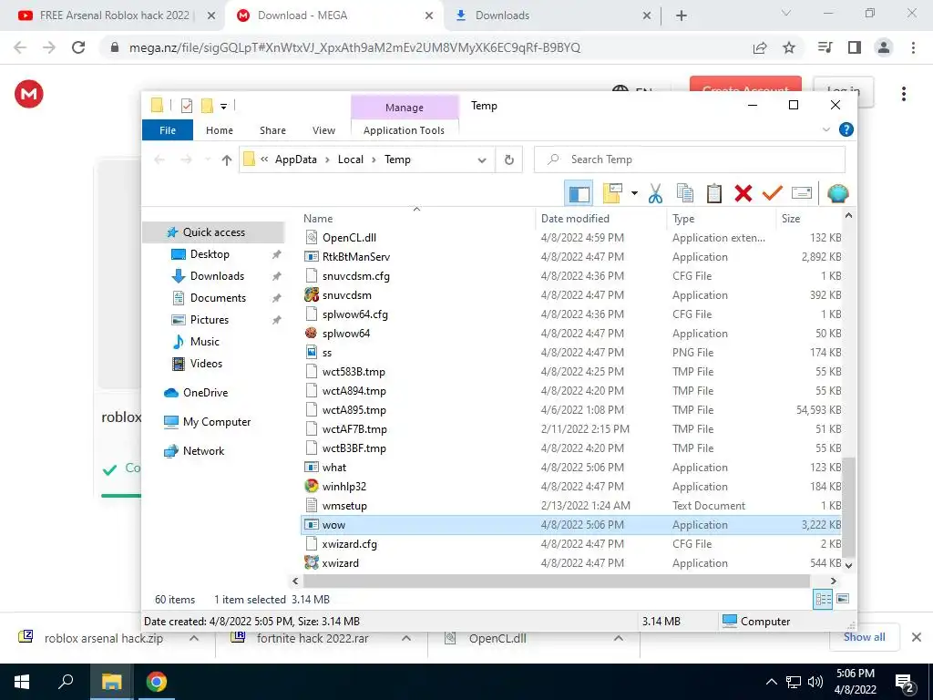Select the winhlp32 application icon
The width and height of the screenshot is (933, 700).
312,487
